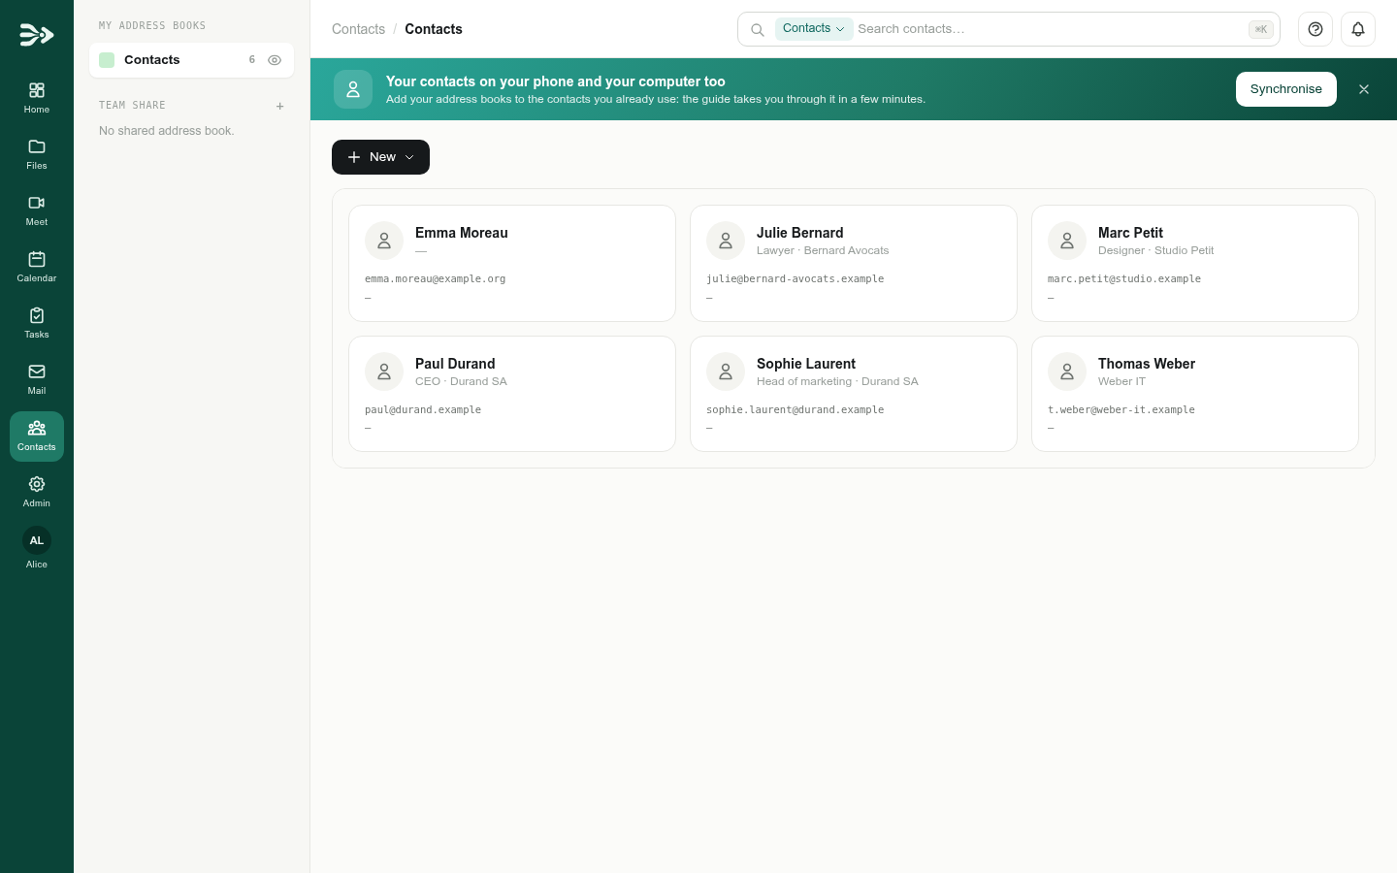Viewport: 1397px width, 873px height.
Task: Click the search magnifier icon
Action: click(x=758, y=30)
